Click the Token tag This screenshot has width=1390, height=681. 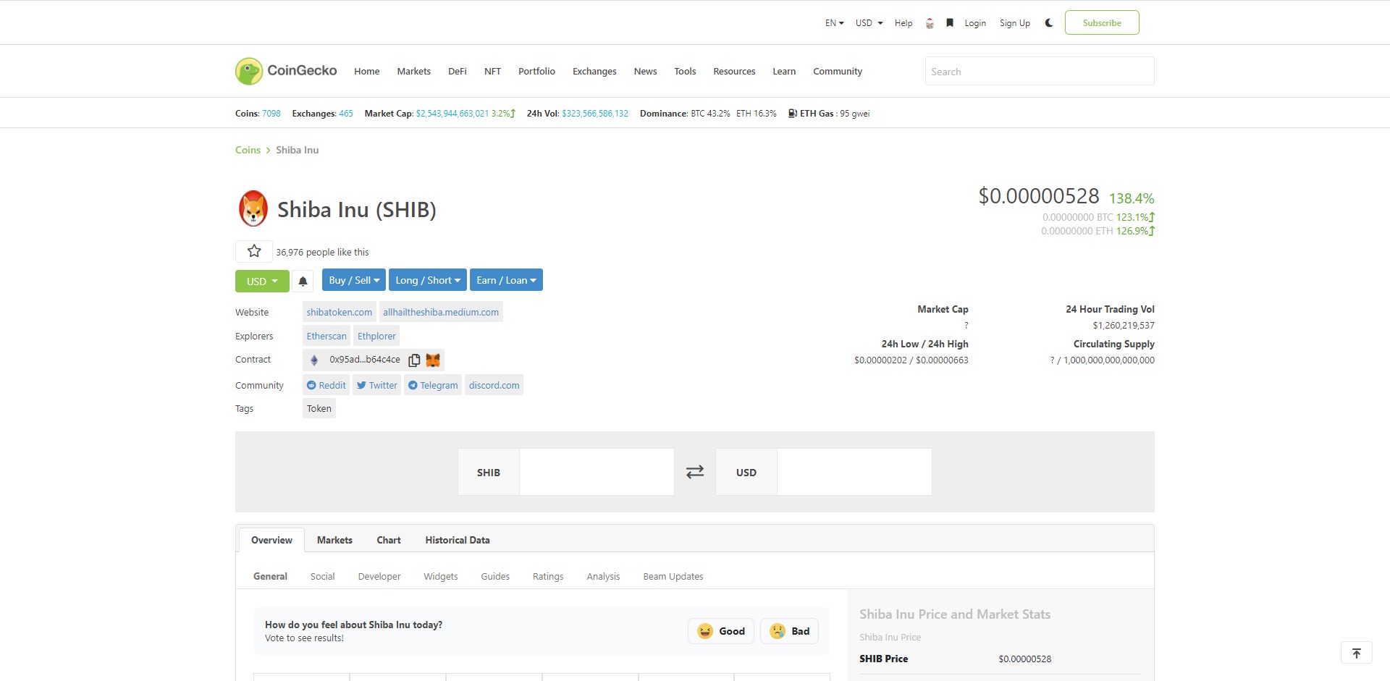point(319,408)
